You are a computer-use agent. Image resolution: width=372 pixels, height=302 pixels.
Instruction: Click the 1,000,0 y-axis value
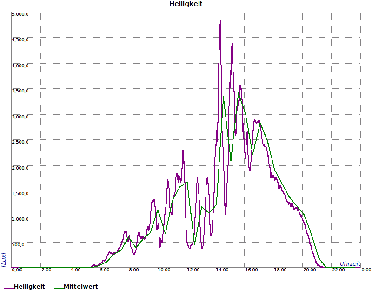pyautogui.click(x=20, y=219)
